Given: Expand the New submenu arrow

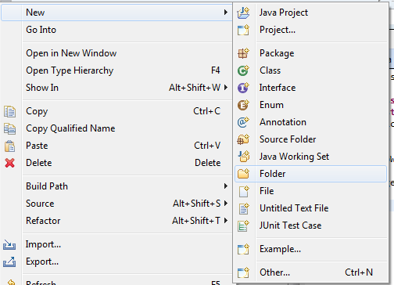Looking at the screenshot, I should point(226,13).
